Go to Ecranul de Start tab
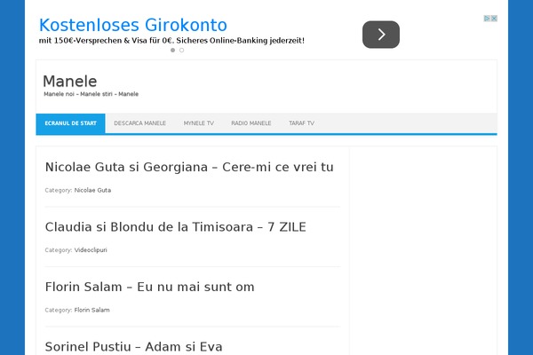Image resolution: width=533 pixels, height=355 pixels. pyautogui.click(x=70, y=123)
